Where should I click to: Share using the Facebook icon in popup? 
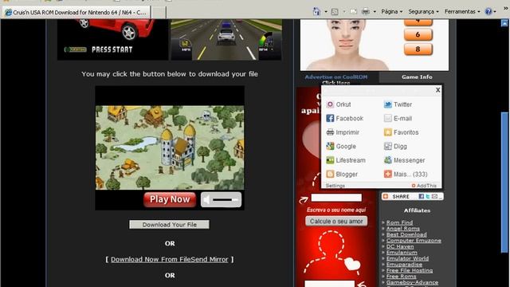pyautogui.click(x=330, y=118)
